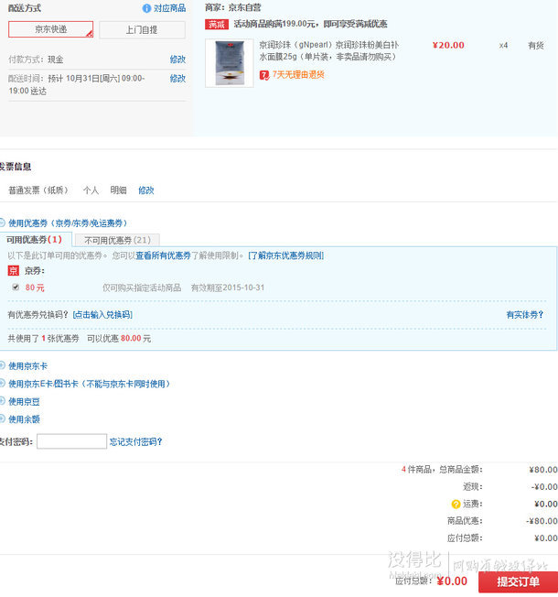The height and width of the screenshot is (597, 558).
Task: Click 总商品金额 ¥80.00 value
Action: pos(543,470)
